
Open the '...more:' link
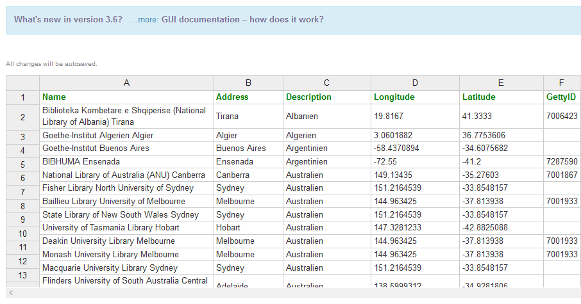point(144,20)
